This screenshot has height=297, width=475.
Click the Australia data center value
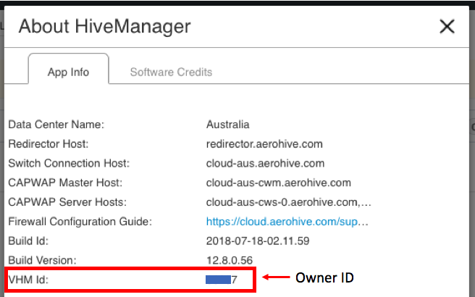point(227,125)
